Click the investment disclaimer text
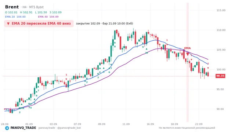This screenshot has width=235, height=132. (x=187, y=128)
